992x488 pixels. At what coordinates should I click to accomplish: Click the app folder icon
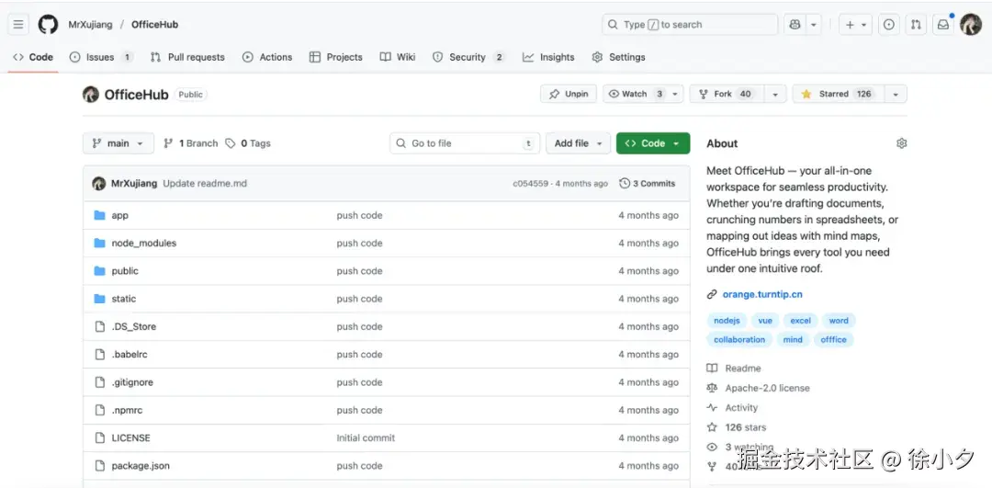pos(99,215)
